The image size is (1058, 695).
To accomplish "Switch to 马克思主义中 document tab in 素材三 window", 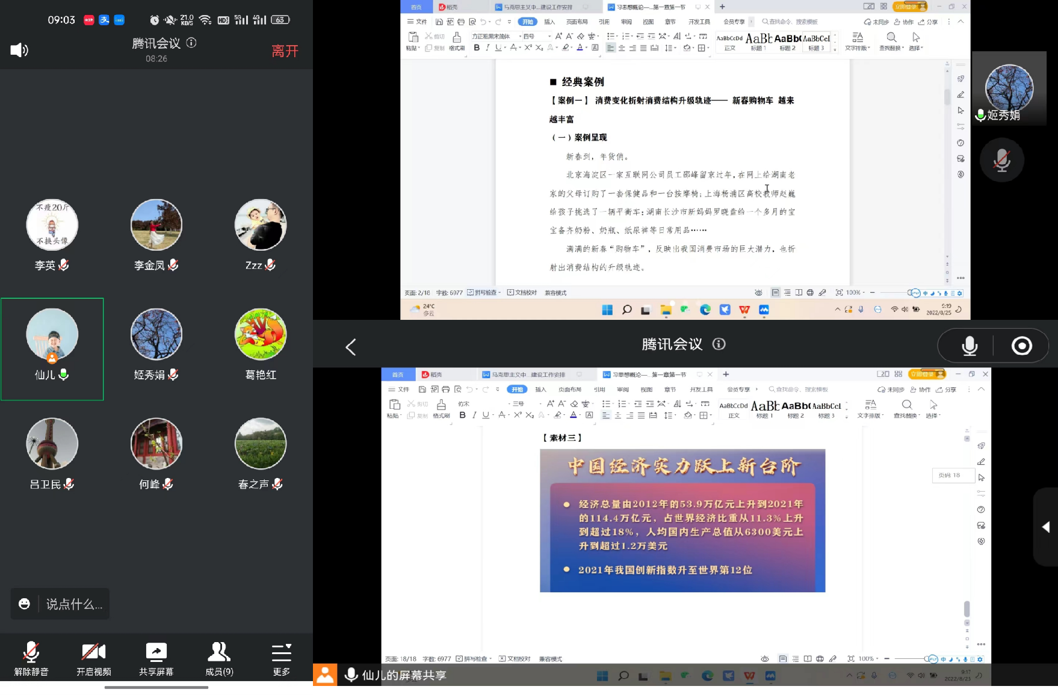I will [527, 375].
